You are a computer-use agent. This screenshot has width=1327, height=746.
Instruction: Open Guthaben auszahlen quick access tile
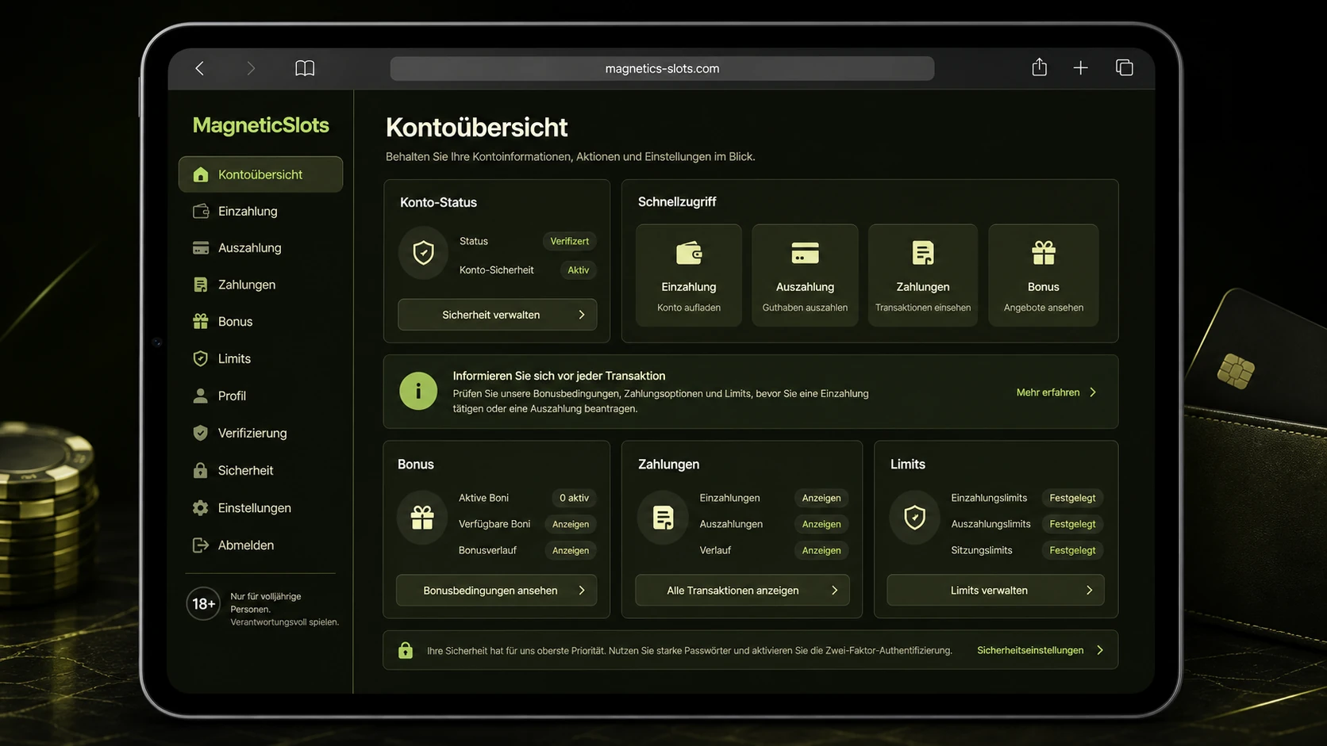805,275
